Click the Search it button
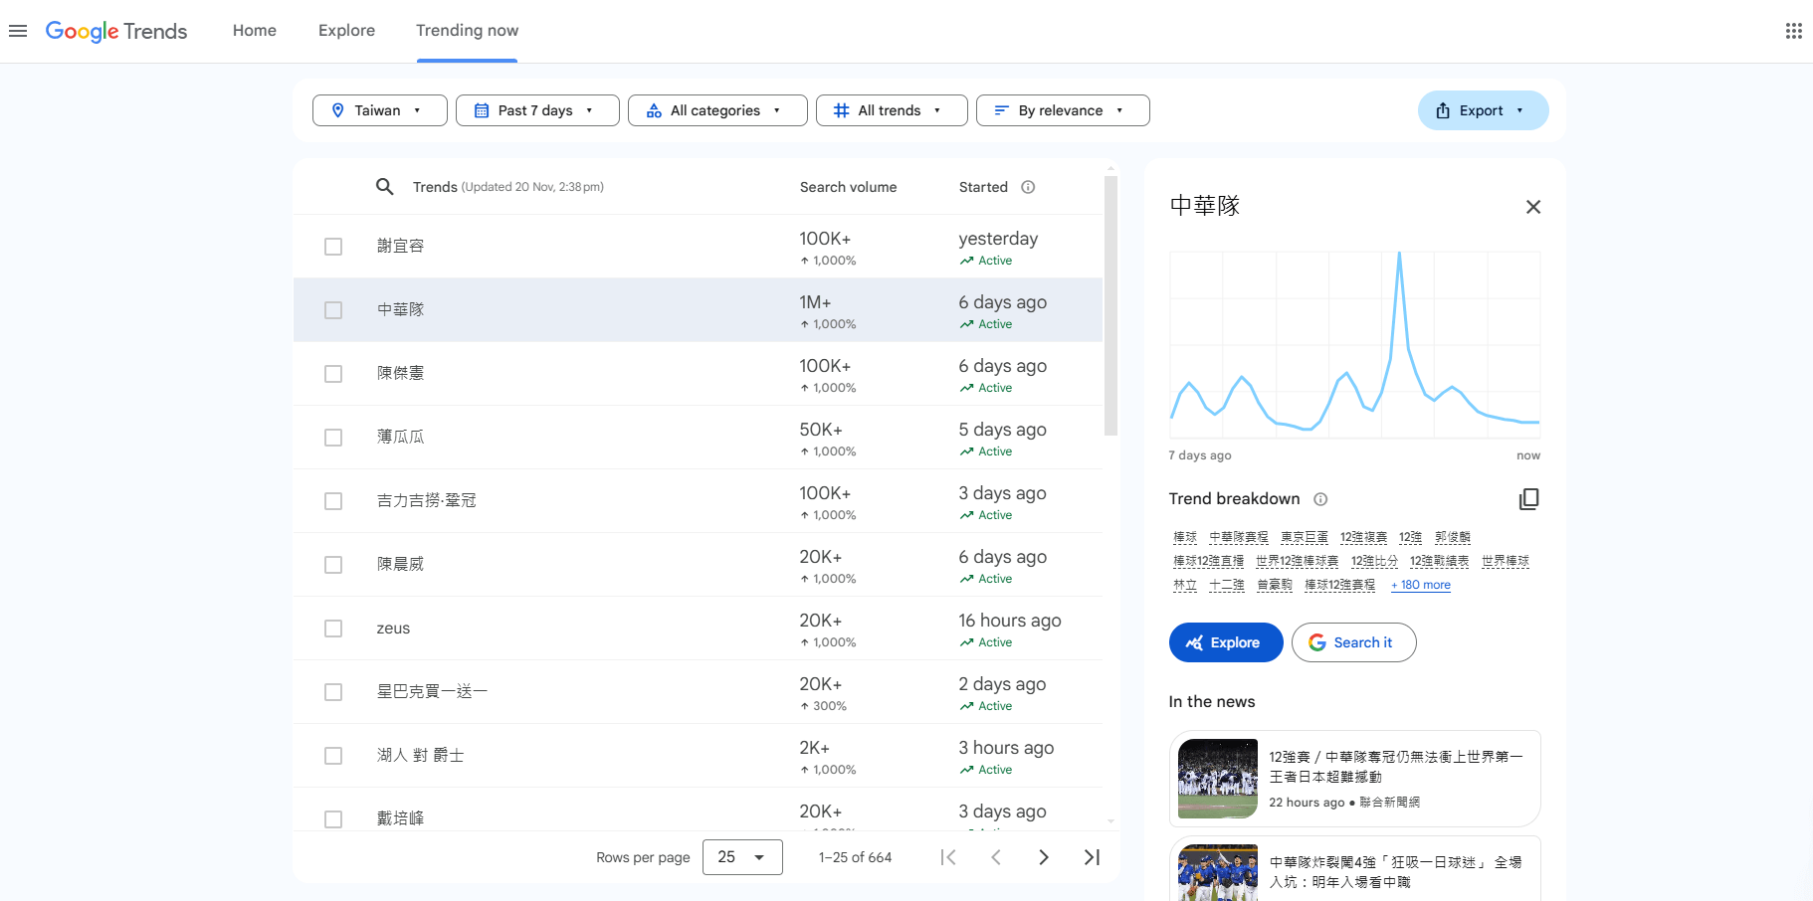This screenshot has height=901, width=1813. [1353, 642]
